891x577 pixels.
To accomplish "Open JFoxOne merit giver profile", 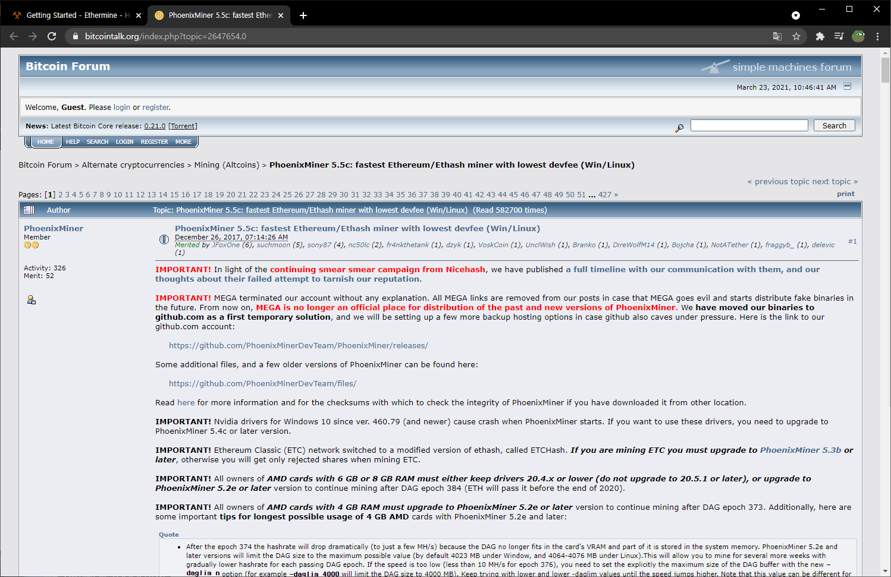I will pos(226,245).
